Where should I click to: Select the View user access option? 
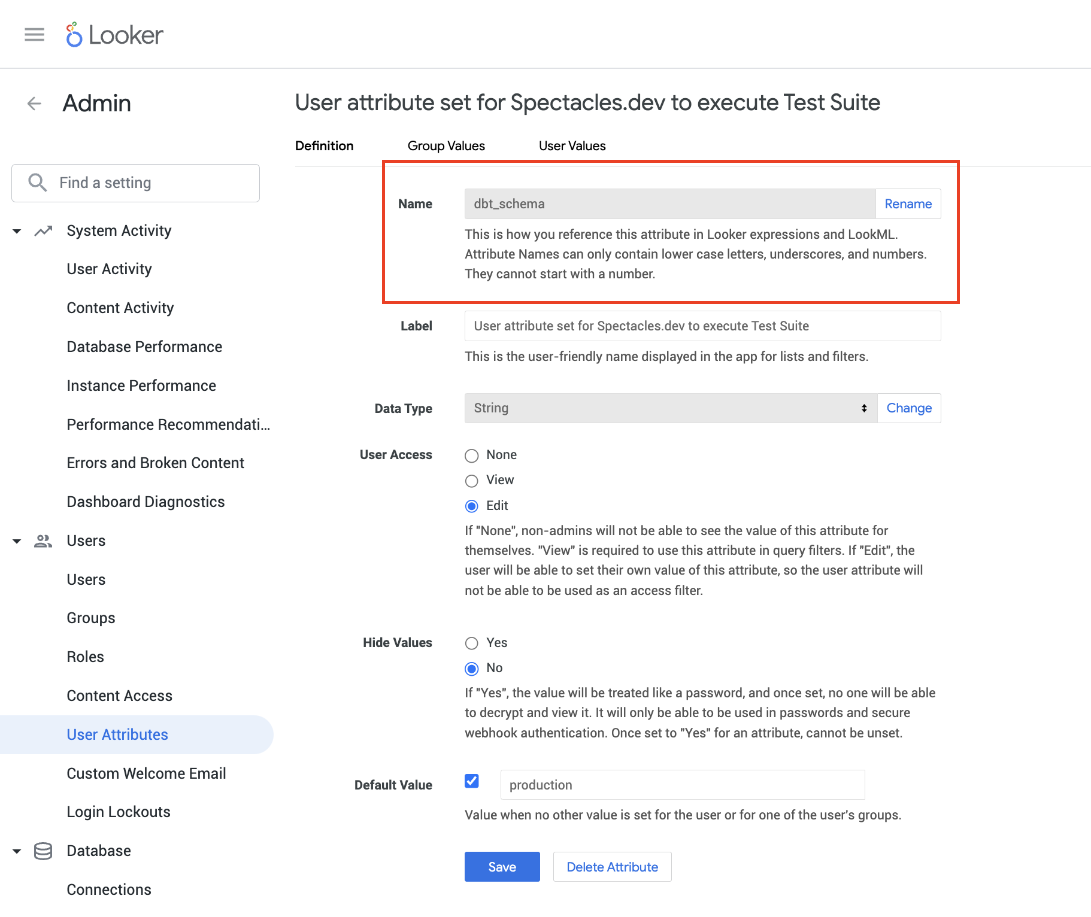coord(472,481)
